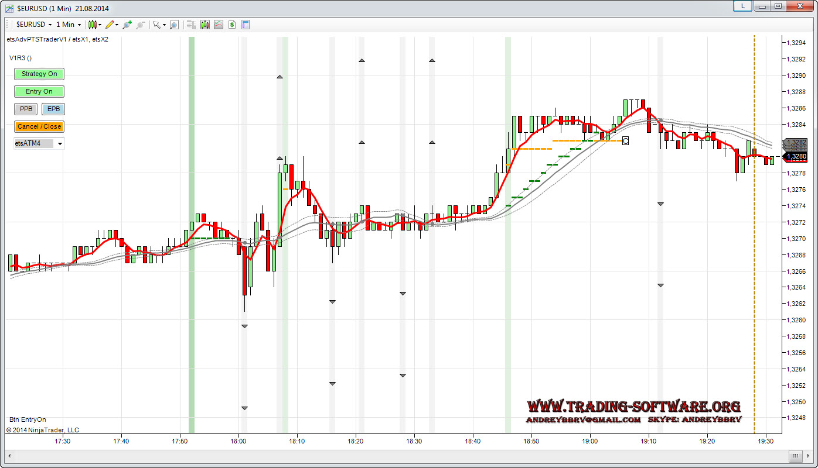Click the zoom out magnifier icon
Viewport: 818px width, 468px height.
[140, 25]
